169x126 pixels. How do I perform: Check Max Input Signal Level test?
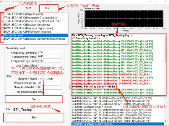click(x=2, y=28)
